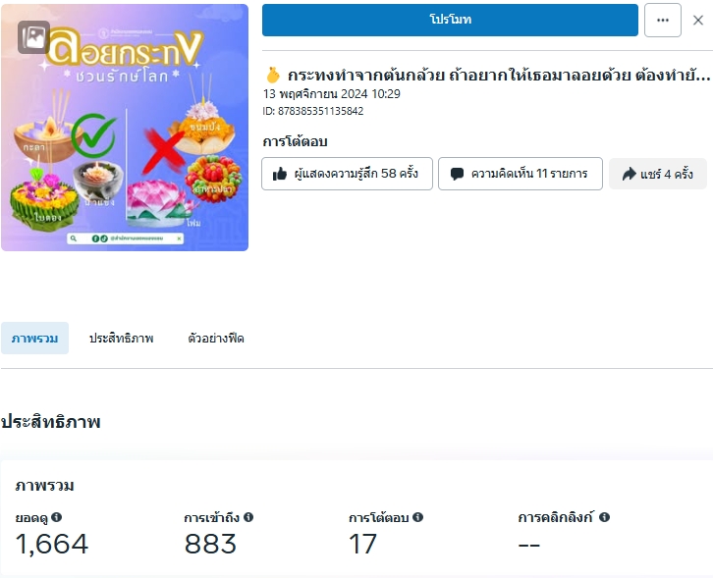View the 58 reactions with thumbs-up icon

(347, 174)
